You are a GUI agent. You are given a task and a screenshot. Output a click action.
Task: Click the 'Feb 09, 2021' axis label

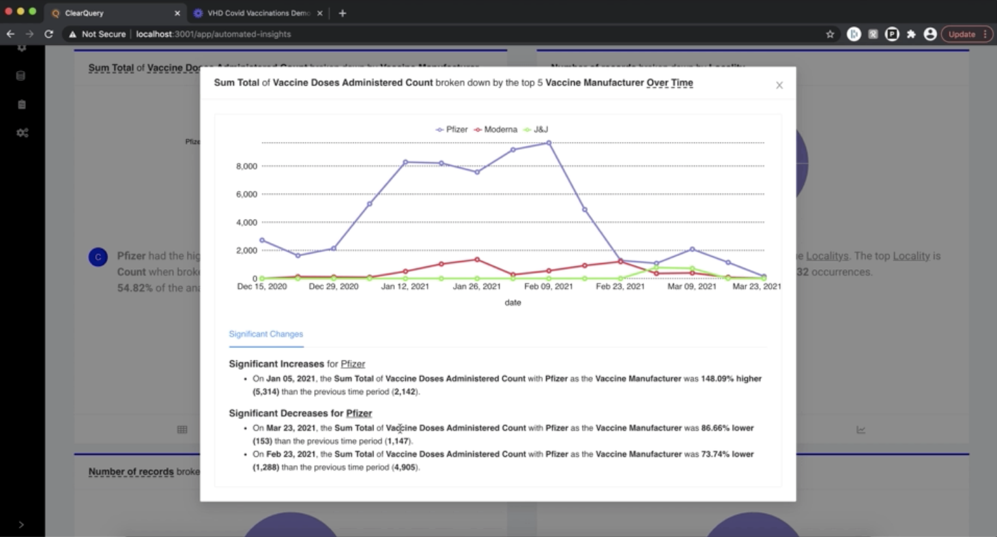[549, 287]
